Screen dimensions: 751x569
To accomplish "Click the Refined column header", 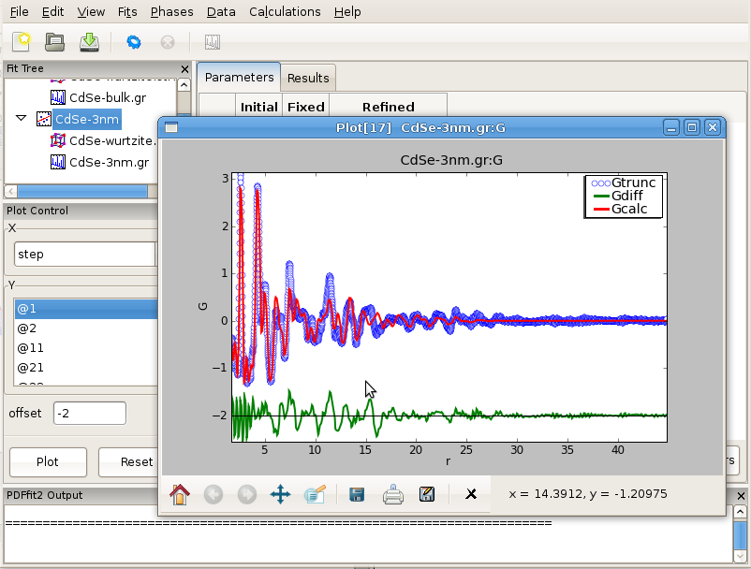I will [389, 107].
